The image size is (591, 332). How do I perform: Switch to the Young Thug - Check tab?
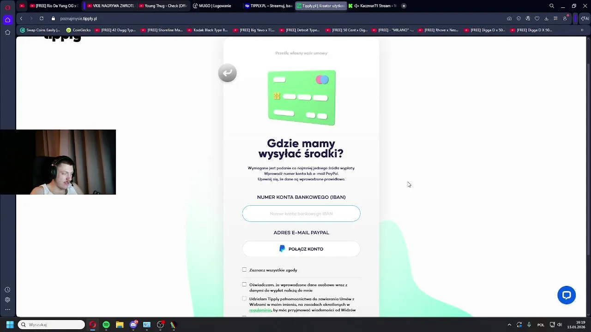163,6
